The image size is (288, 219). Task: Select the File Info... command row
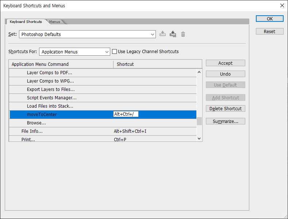coord(103,131)
